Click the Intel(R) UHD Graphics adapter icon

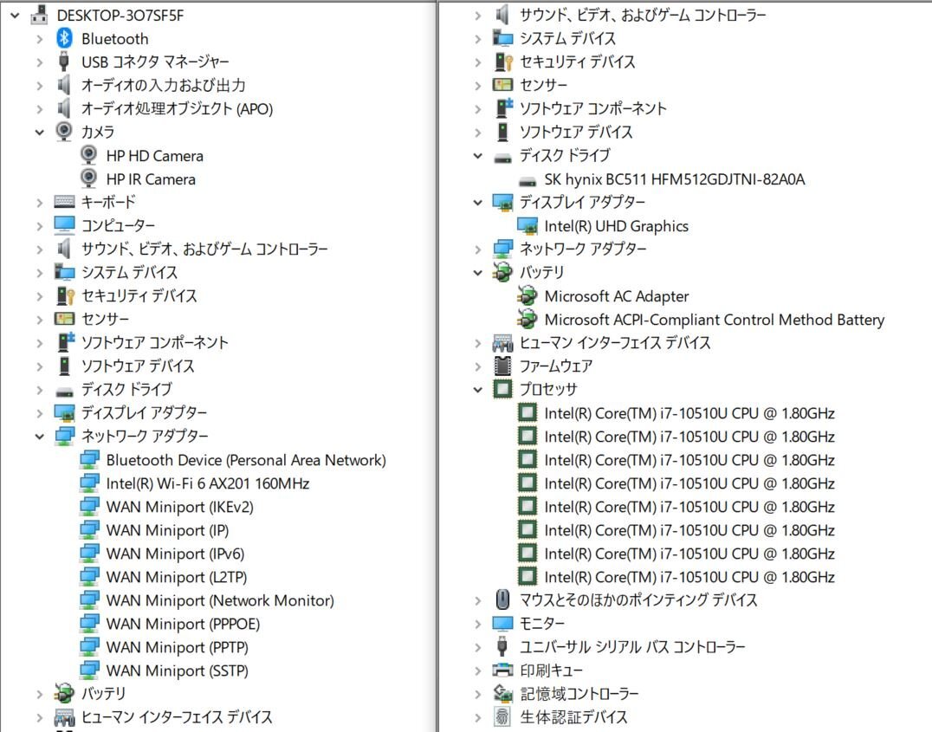click(x=527, y=226)
